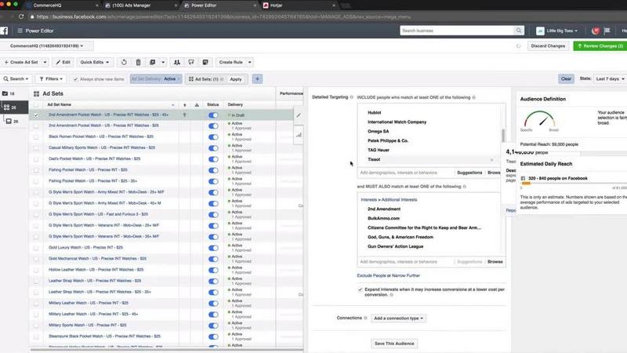
Task: Open the ads level icon showing 26
Action: (x=9, y=121)
